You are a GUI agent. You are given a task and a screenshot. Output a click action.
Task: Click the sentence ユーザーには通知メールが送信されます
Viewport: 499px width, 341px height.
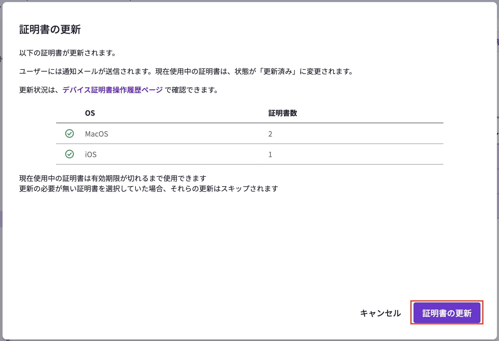(x=85, y=71)
